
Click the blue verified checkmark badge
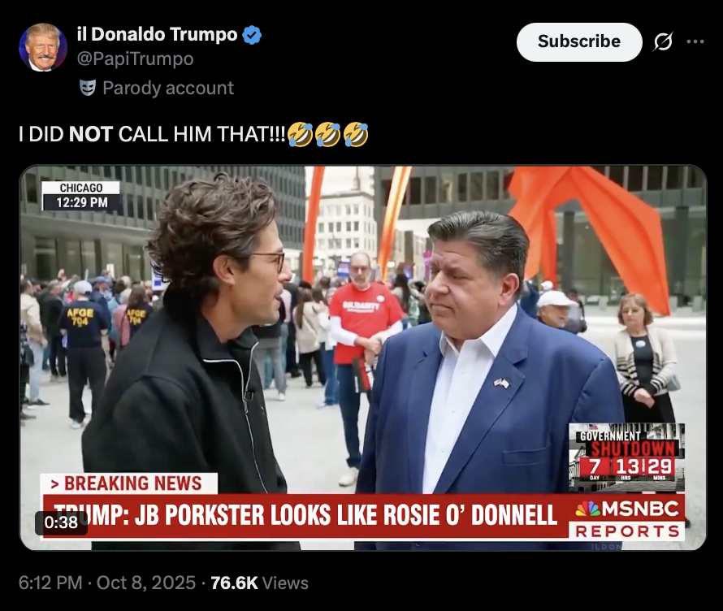click(252, 35)
